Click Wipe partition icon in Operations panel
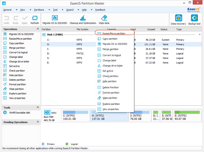The width and height of the screenshot is (204, 152). tap(5, 89)
